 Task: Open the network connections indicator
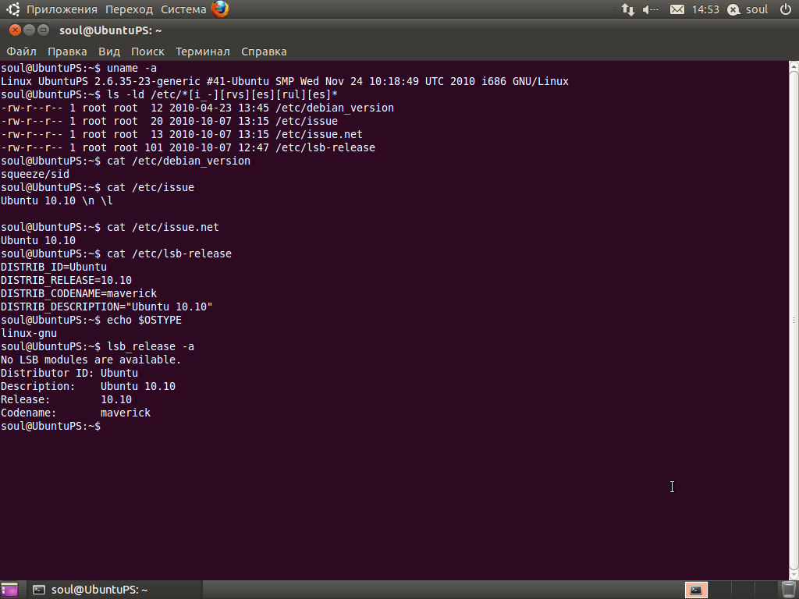point(628,9)
